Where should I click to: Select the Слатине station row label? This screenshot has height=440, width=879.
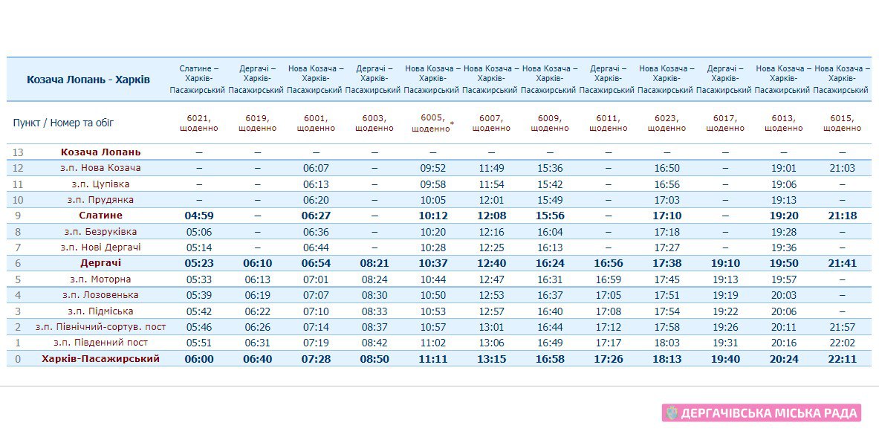click(100, 216)
